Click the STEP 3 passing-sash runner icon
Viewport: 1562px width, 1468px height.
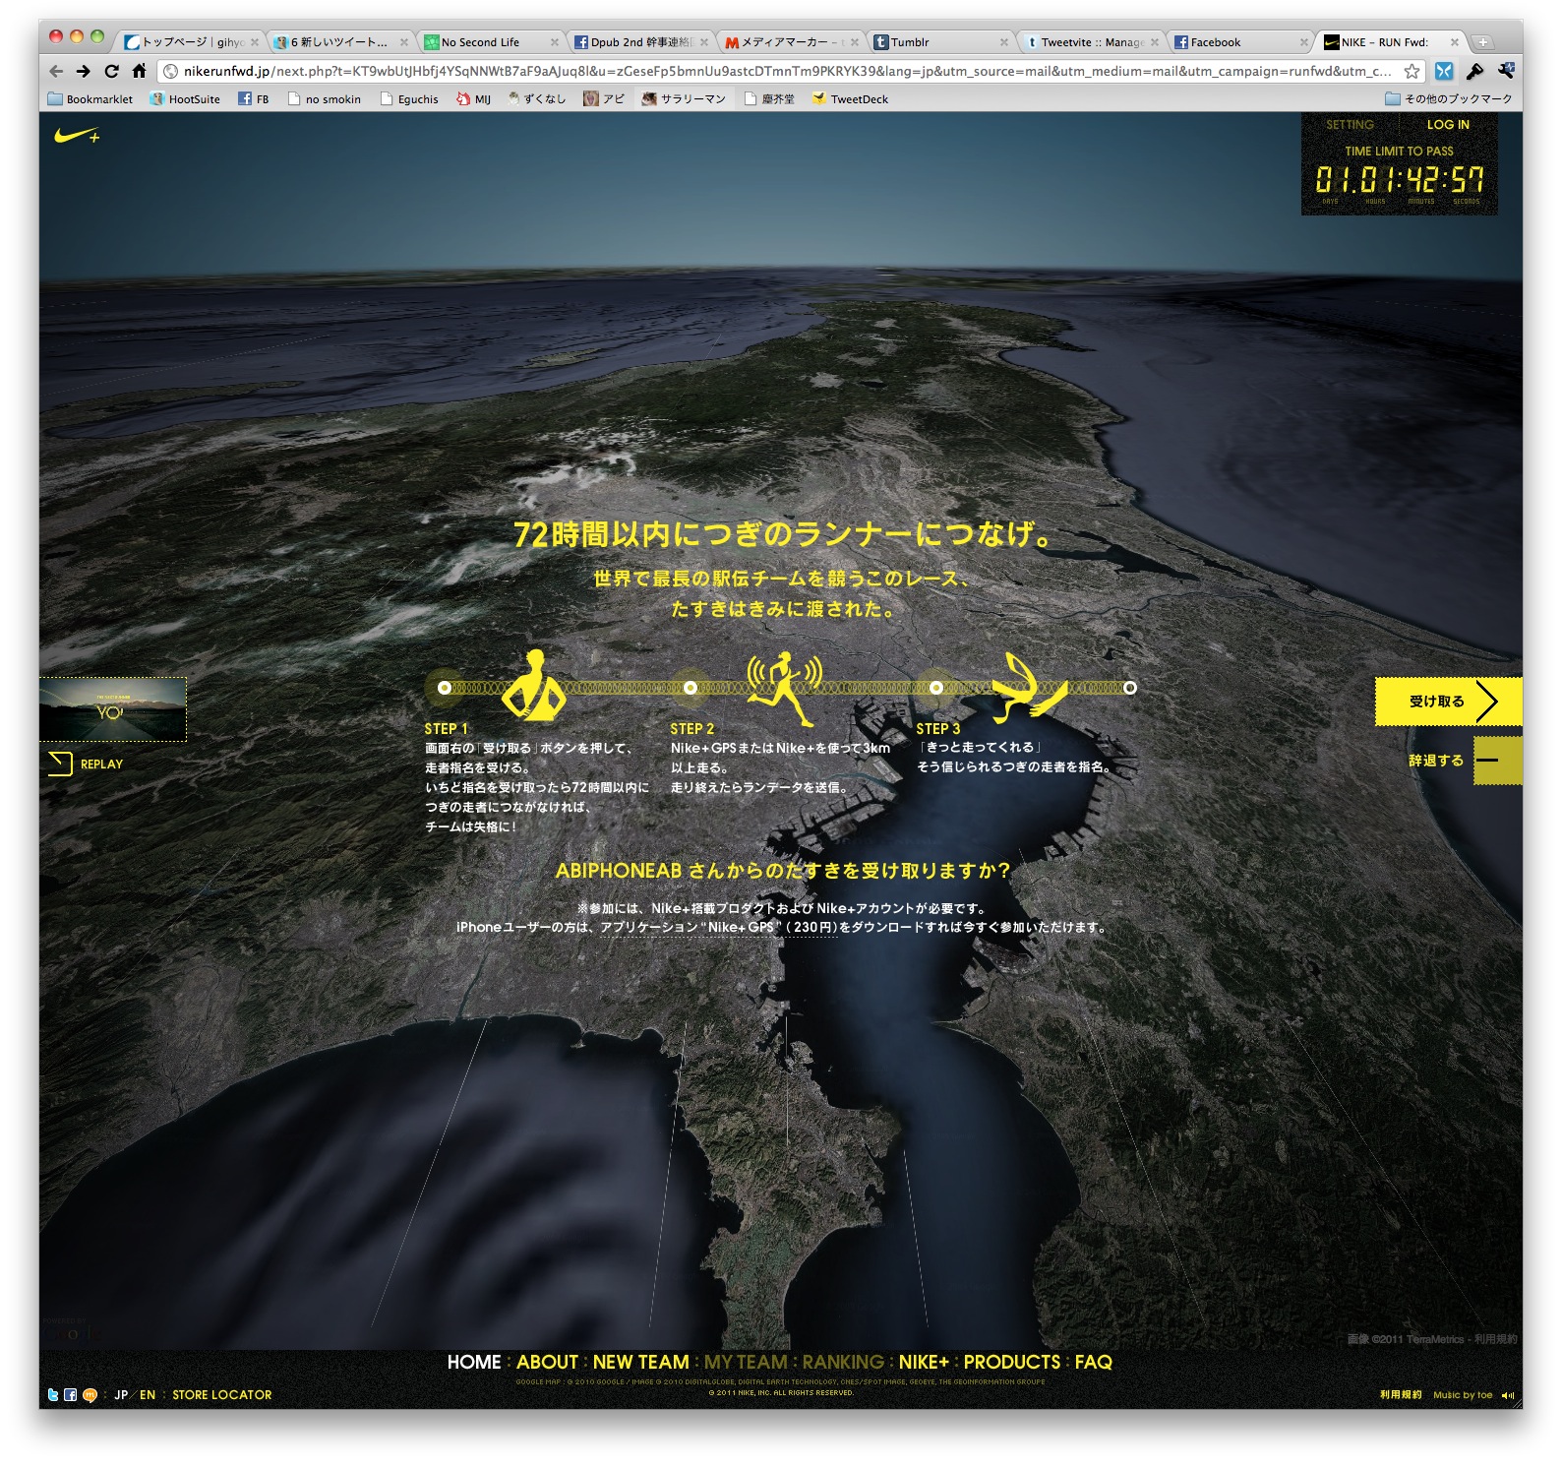(1029, 687)
